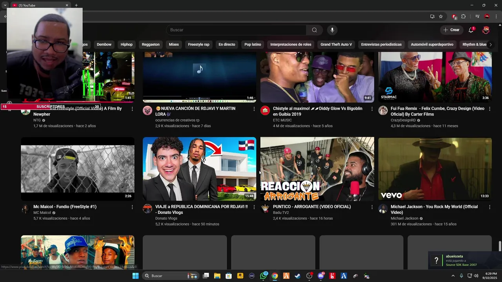Open options for Fui Fua Remix video
The width and height of the screenshot is (502, 282).
click(489, 109)
